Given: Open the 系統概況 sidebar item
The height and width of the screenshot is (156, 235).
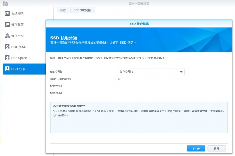Looking at the screenshot, I should 24,14.
